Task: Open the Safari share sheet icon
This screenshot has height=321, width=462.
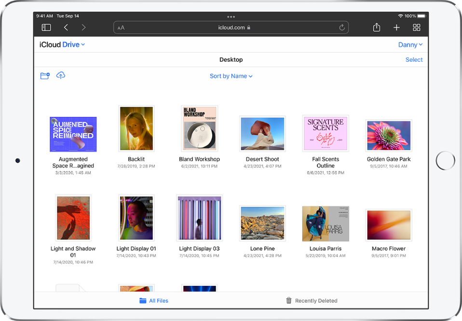Action: point(377,27)
